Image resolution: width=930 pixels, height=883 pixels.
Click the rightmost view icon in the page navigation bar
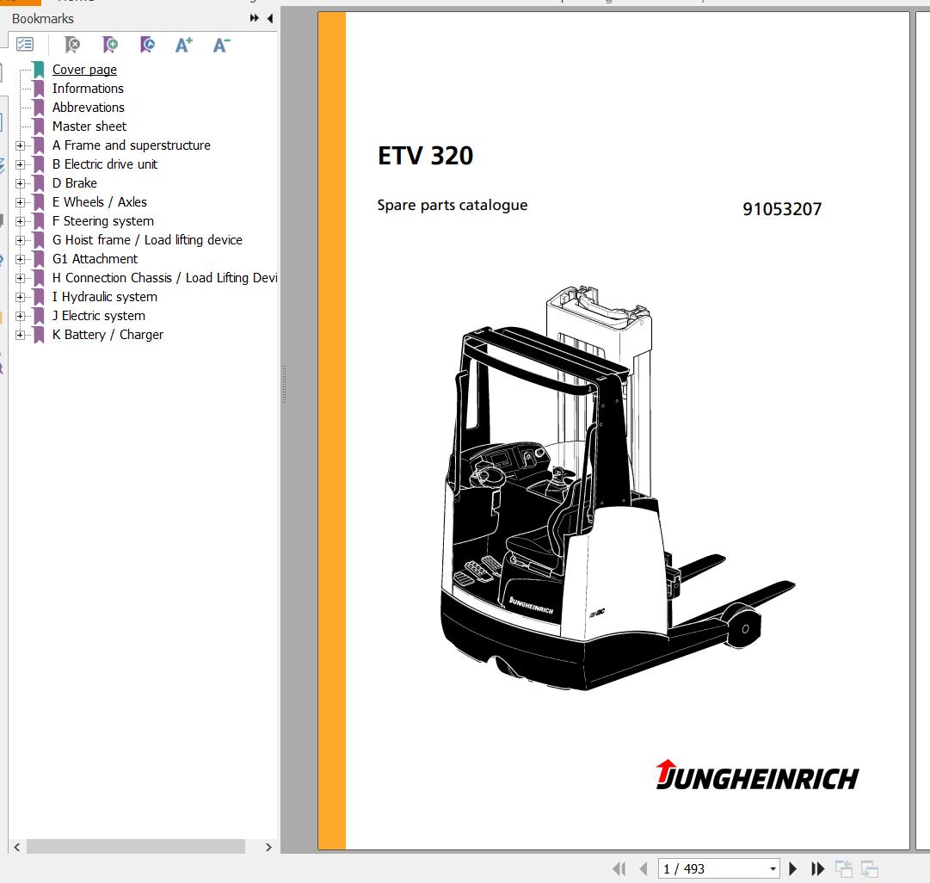870,868
